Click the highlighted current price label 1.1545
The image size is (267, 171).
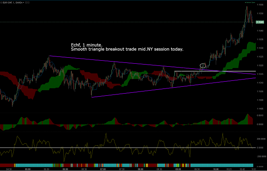click(x=260, y=22)
